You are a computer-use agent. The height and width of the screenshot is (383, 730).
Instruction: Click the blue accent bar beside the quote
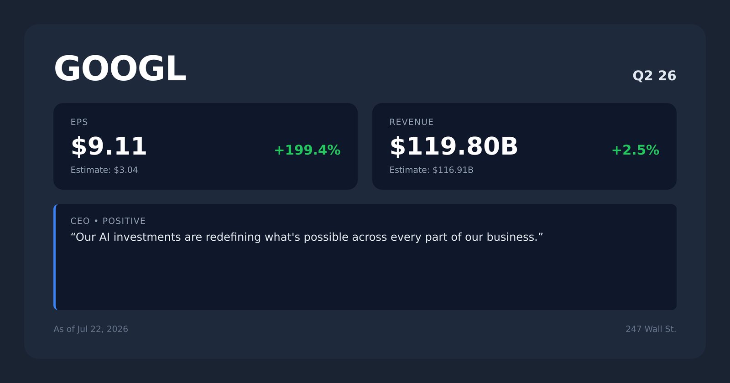[55, 257]
